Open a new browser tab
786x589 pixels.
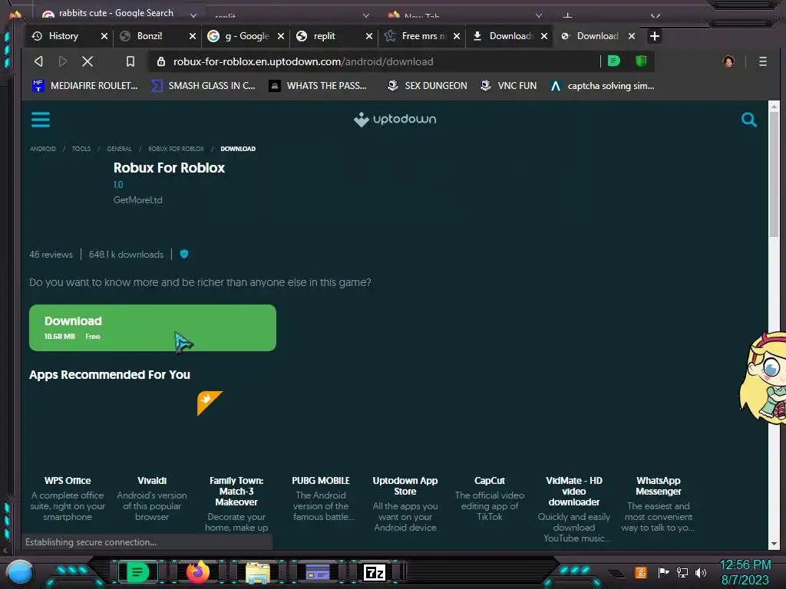click(654, 36)
